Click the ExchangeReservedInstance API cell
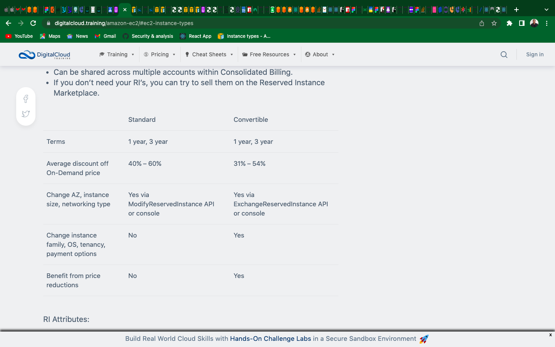 [x=281, y=204]
